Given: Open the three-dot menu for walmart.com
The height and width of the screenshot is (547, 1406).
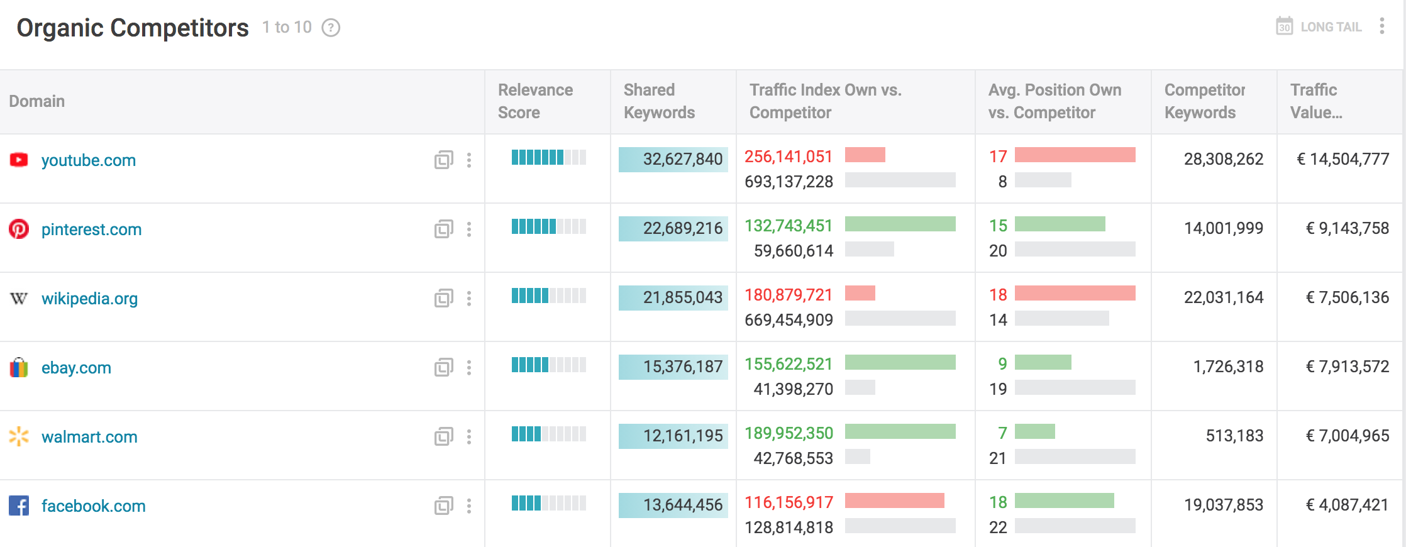Looking at the screenshot, I should 469,436.
